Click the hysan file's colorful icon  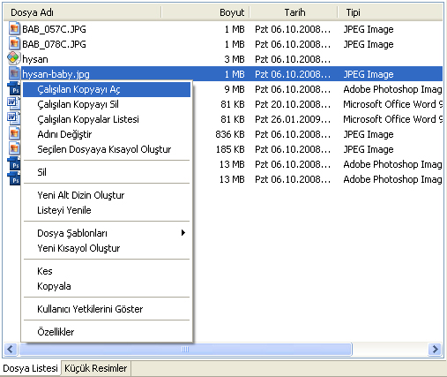pyautogui.click(x=13, y=58)
